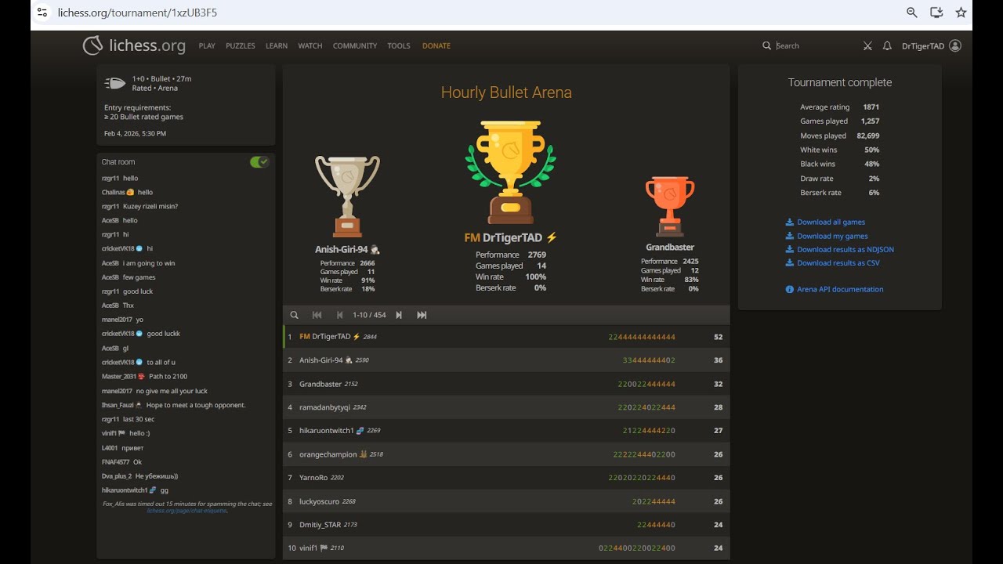This screenshot has height=564, width=1003.
Task: Open the LEARN menu
Action: click(277, 46)
